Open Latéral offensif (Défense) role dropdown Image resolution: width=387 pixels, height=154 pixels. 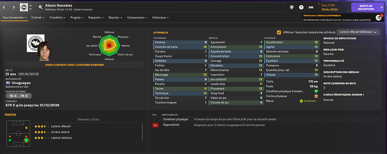tap(358, 32)
